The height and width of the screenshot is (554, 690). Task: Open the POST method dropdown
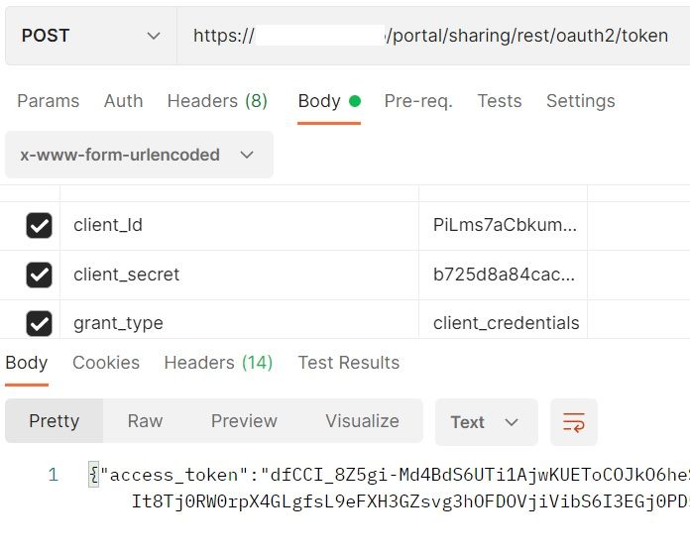90,36
